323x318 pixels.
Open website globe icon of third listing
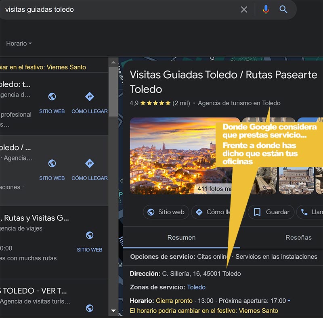pos(90,235)
